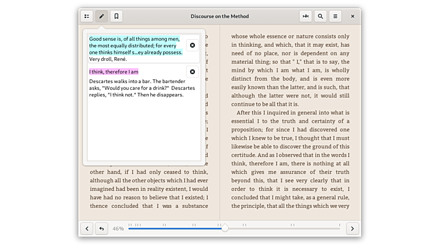Viewport: 440px width, 247px height.
Task: Go to the previous page
Action: tap(87, 228)
